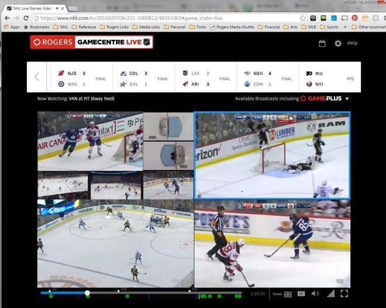Open the Sports bookmarks folder

(329, 27)
